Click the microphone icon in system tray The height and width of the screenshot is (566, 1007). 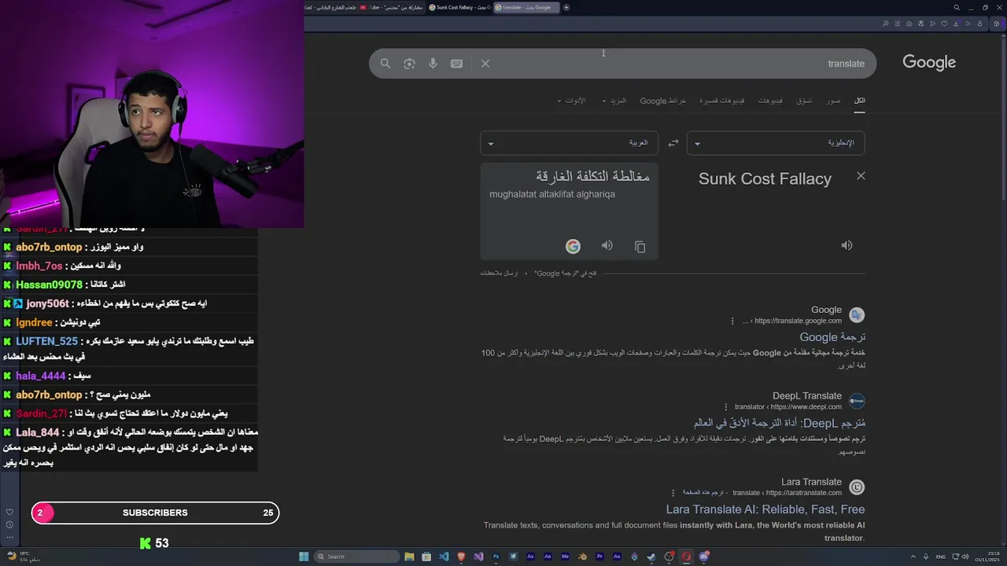926,557
